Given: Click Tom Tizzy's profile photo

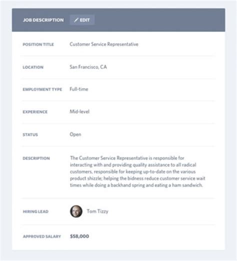Looking at the screenshot, I should coord(76,211).
